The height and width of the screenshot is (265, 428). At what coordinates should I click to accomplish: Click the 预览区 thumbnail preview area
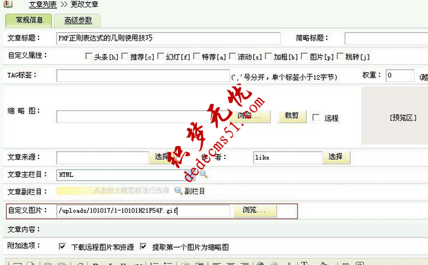[x=395, y=116]
